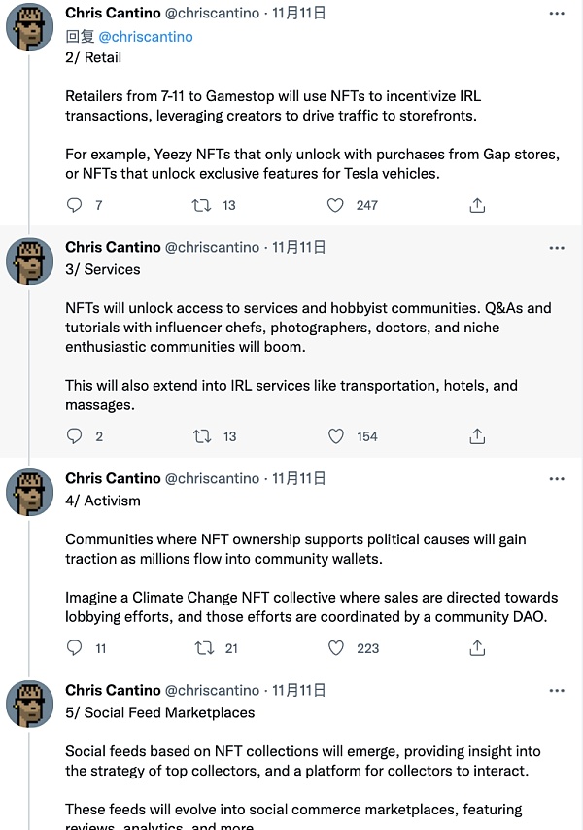Open more options on Retail tweet
This screenshot has width=583, height=830.
tap(557, 14)
